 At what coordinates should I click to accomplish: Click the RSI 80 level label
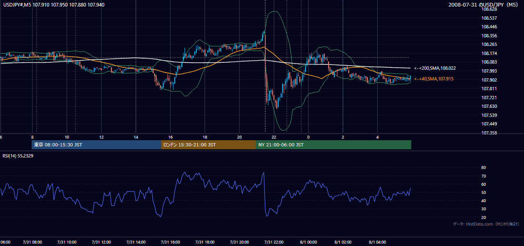coord(483,168)
